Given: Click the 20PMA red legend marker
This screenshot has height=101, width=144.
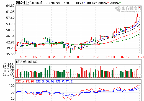Looking at the screenshot, I should tap(108, 3).
